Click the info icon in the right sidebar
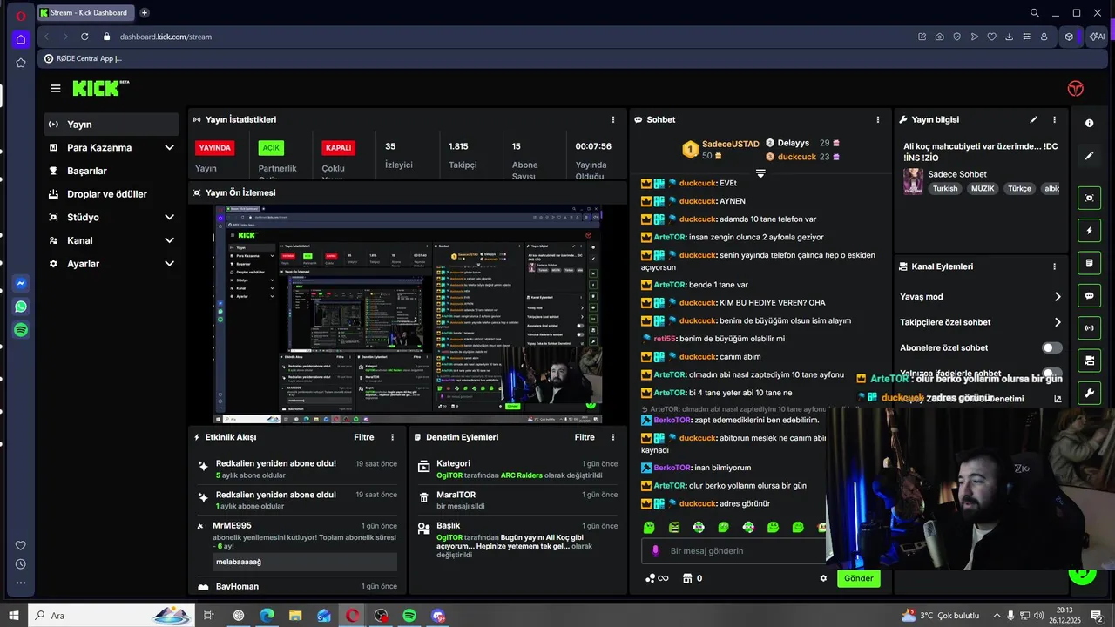 coord(1089,123)
